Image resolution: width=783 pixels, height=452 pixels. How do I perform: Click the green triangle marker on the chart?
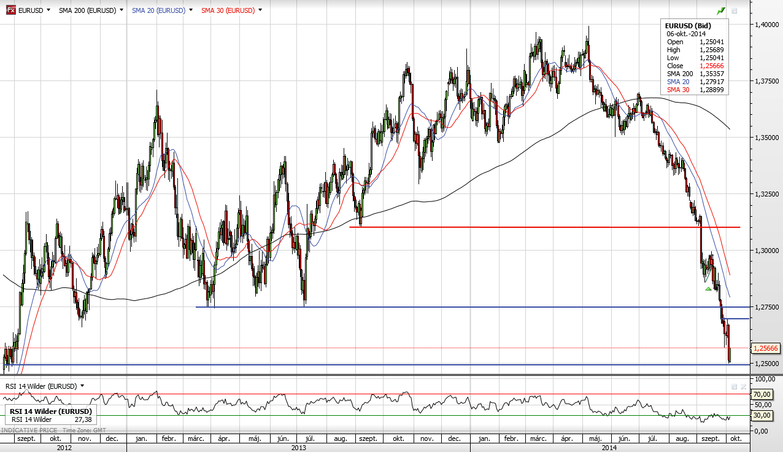708,288
